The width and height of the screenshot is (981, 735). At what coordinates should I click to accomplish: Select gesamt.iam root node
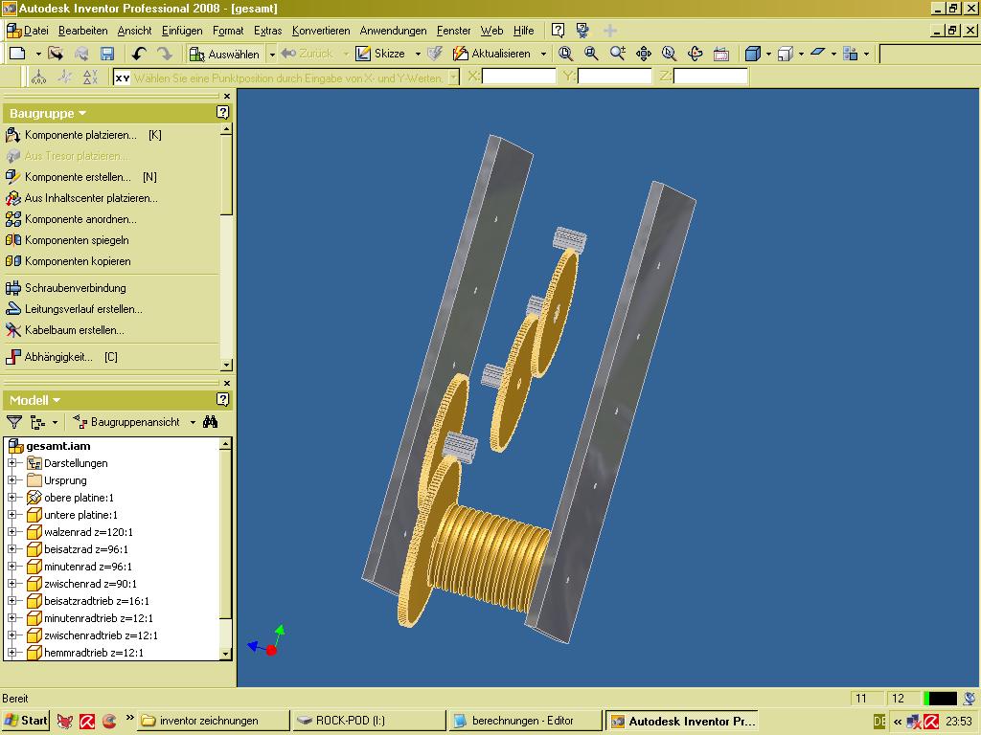58,446
